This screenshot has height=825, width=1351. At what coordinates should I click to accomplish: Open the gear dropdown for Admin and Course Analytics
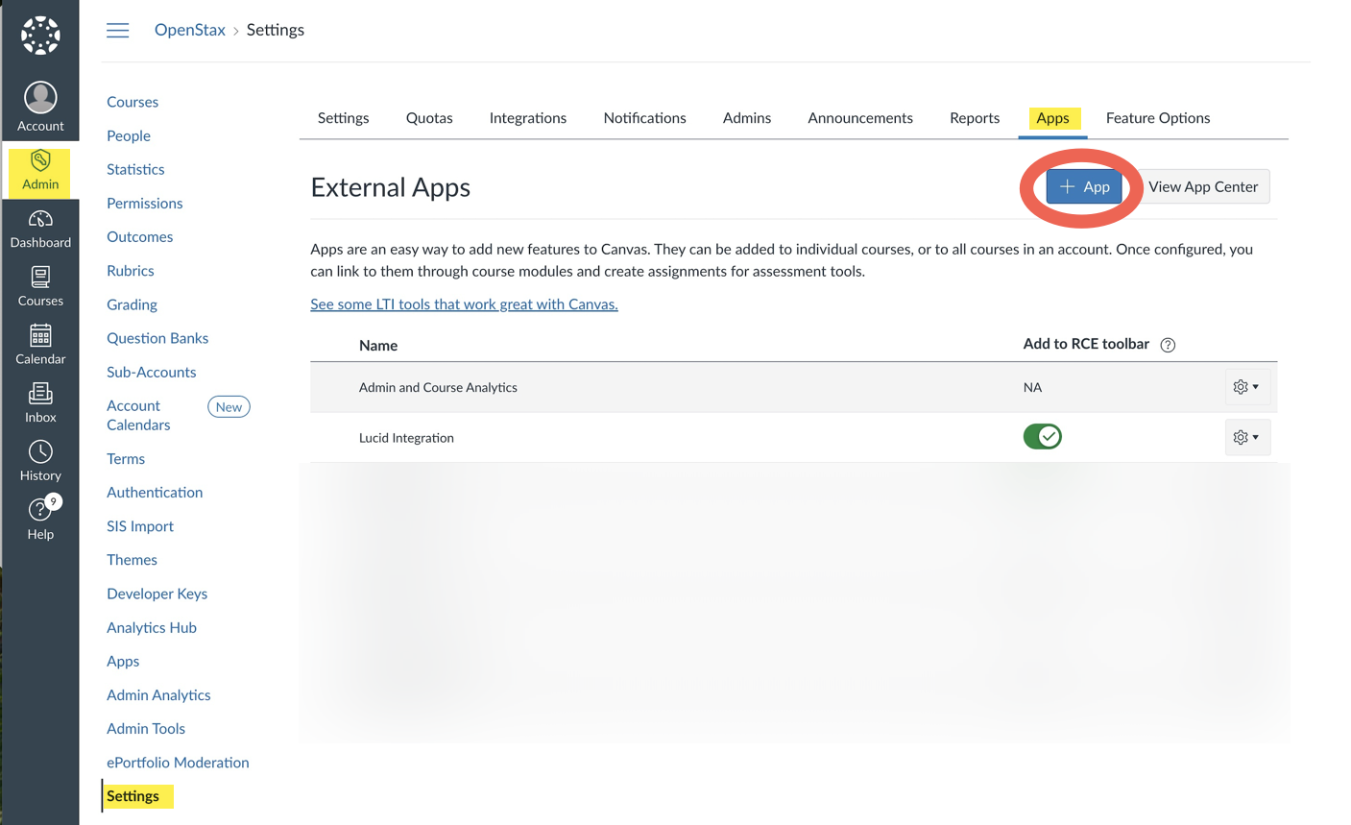(x=1246, y=386)
